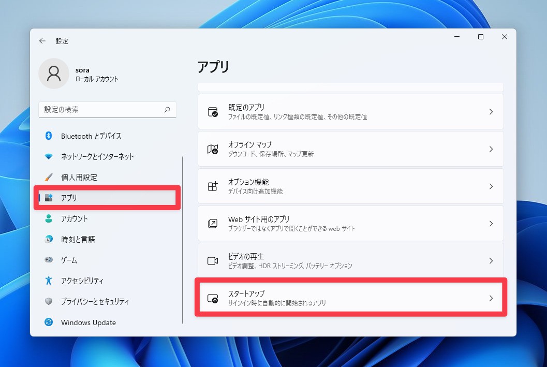Expand オフライン マップ with its chevron
The height and width of the screenshot is (367, 547).
(x=491, y=149)
